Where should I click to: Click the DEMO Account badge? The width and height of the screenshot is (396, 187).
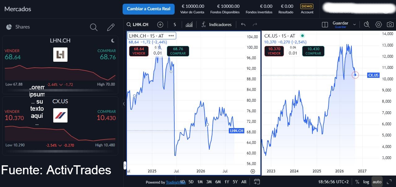click(307, 9)
